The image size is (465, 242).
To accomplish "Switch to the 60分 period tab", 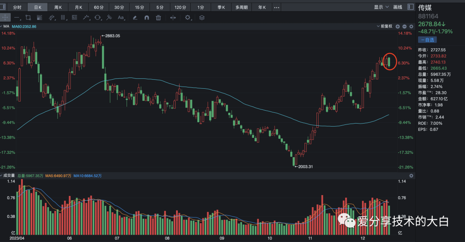I will 99,7.
